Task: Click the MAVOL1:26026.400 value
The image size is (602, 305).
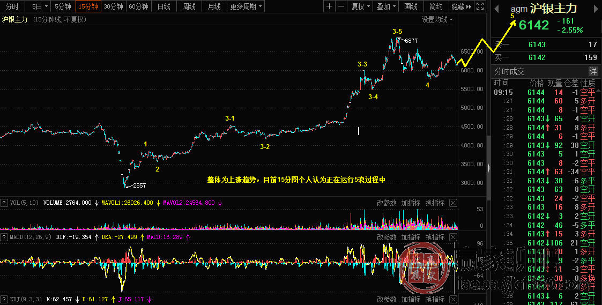Action: (127, 203)
